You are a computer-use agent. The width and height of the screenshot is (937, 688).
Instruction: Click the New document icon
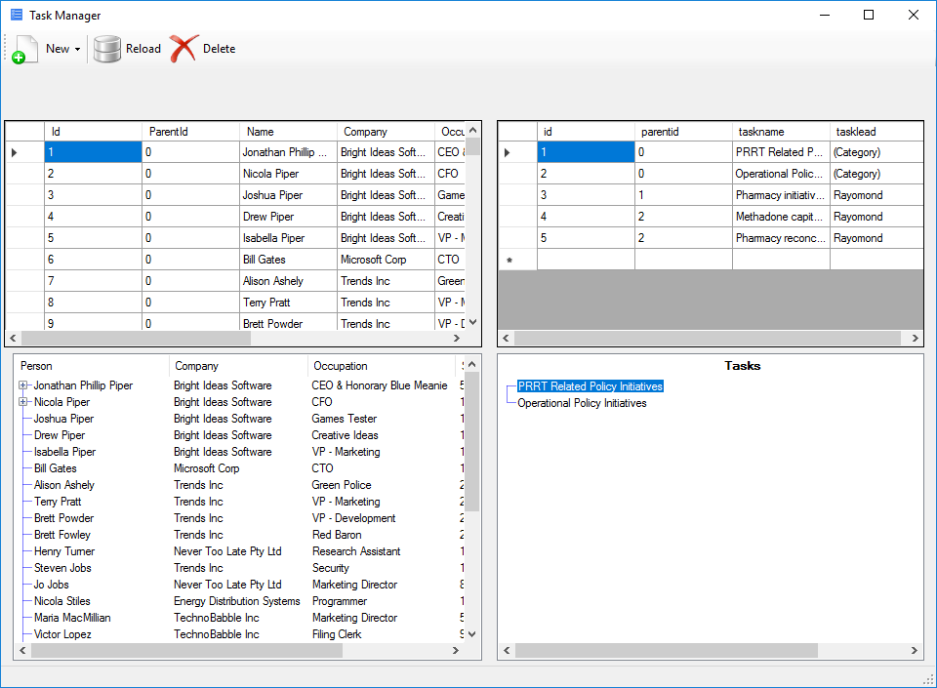(23, 49)
